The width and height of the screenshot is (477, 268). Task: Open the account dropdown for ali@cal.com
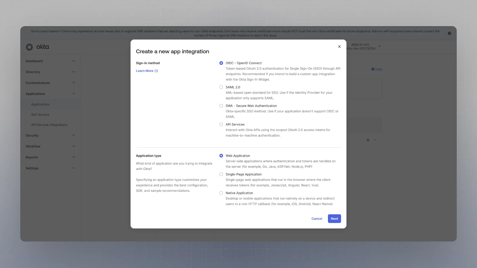pos(380,46)
